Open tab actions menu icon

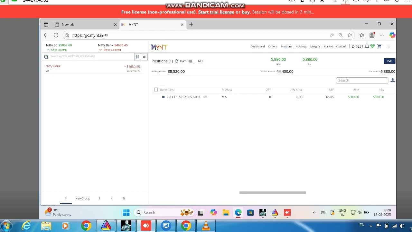pyautogui.click(x=46, y=24)
